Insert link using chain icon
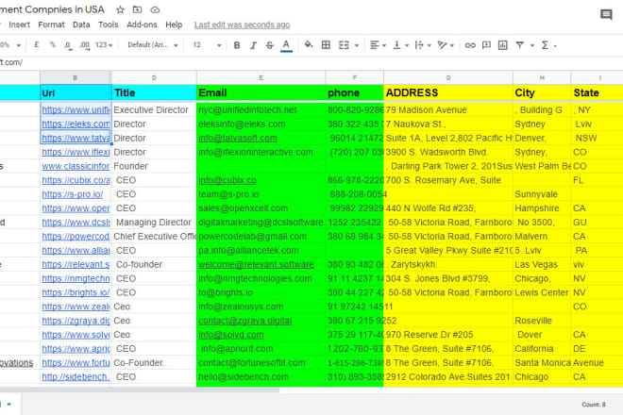623x415 pixels. pos(470,45)
